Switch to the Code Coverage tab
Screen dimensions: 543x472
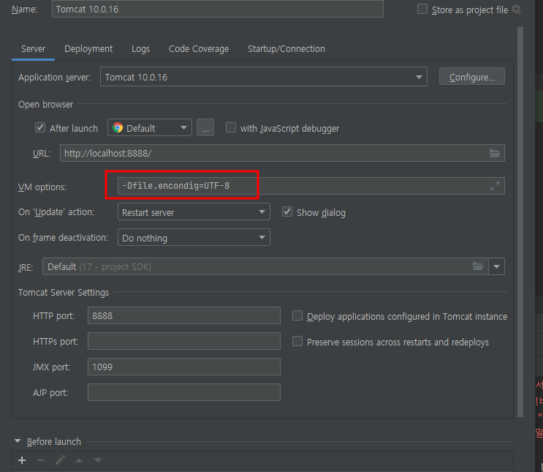click(199, 49)
